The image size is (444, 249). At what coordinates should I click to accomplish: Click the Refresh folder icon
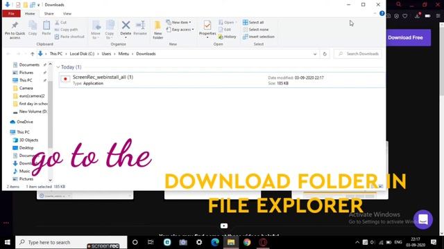(x=325, y=54)
